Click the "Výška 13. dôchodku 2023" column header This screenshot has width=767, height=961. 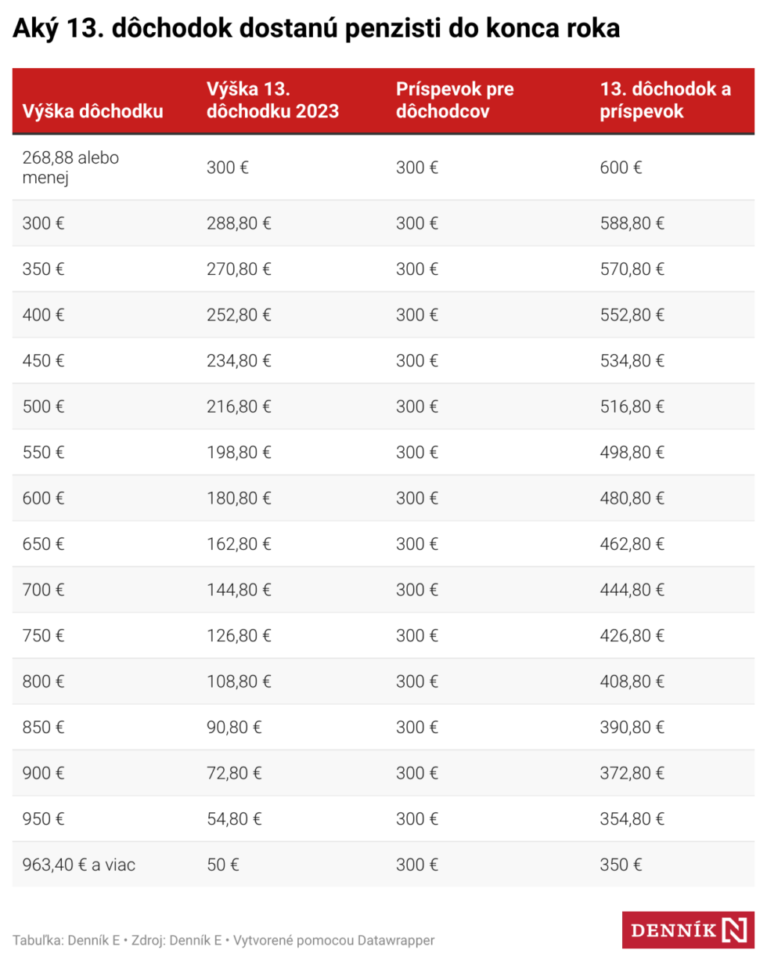[x=272, y=100]
